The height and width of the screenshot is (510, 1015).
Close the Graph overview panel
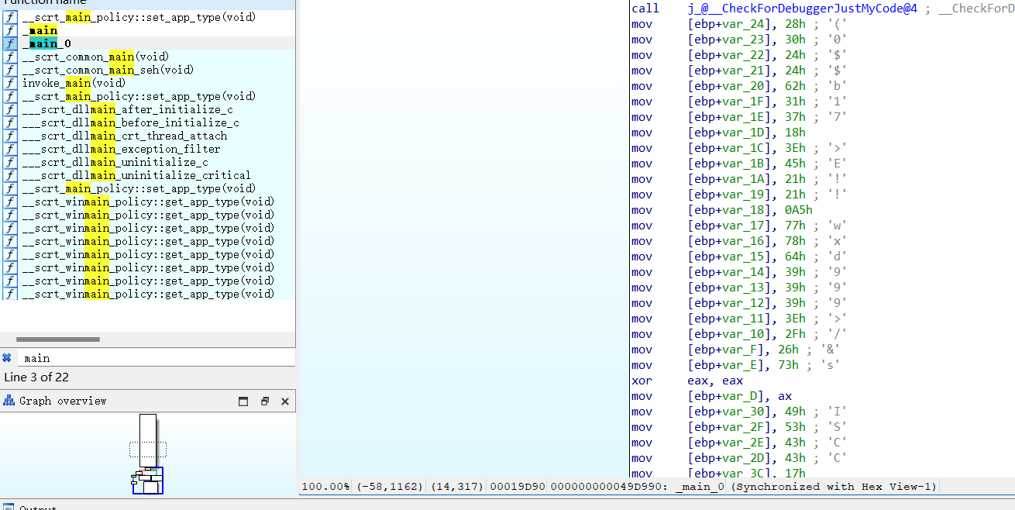coord(284,401)
